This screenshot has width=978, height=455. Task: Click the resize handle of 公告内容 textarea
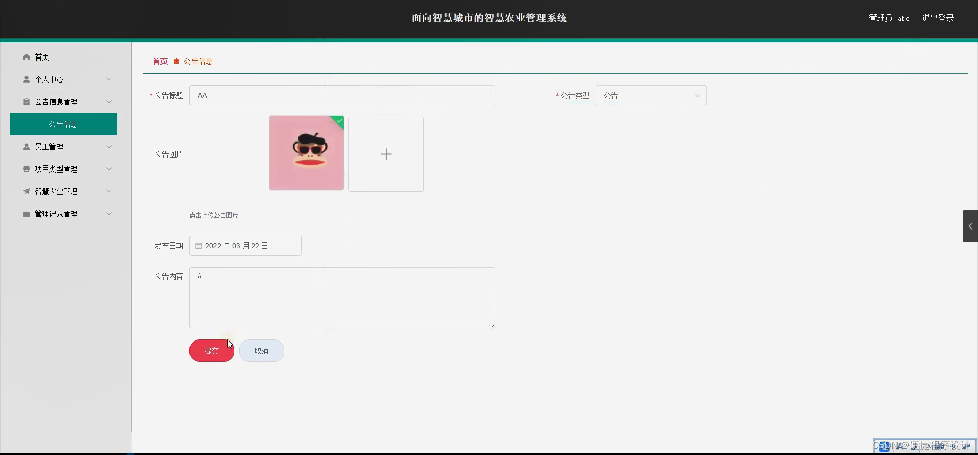coord(492,325)
